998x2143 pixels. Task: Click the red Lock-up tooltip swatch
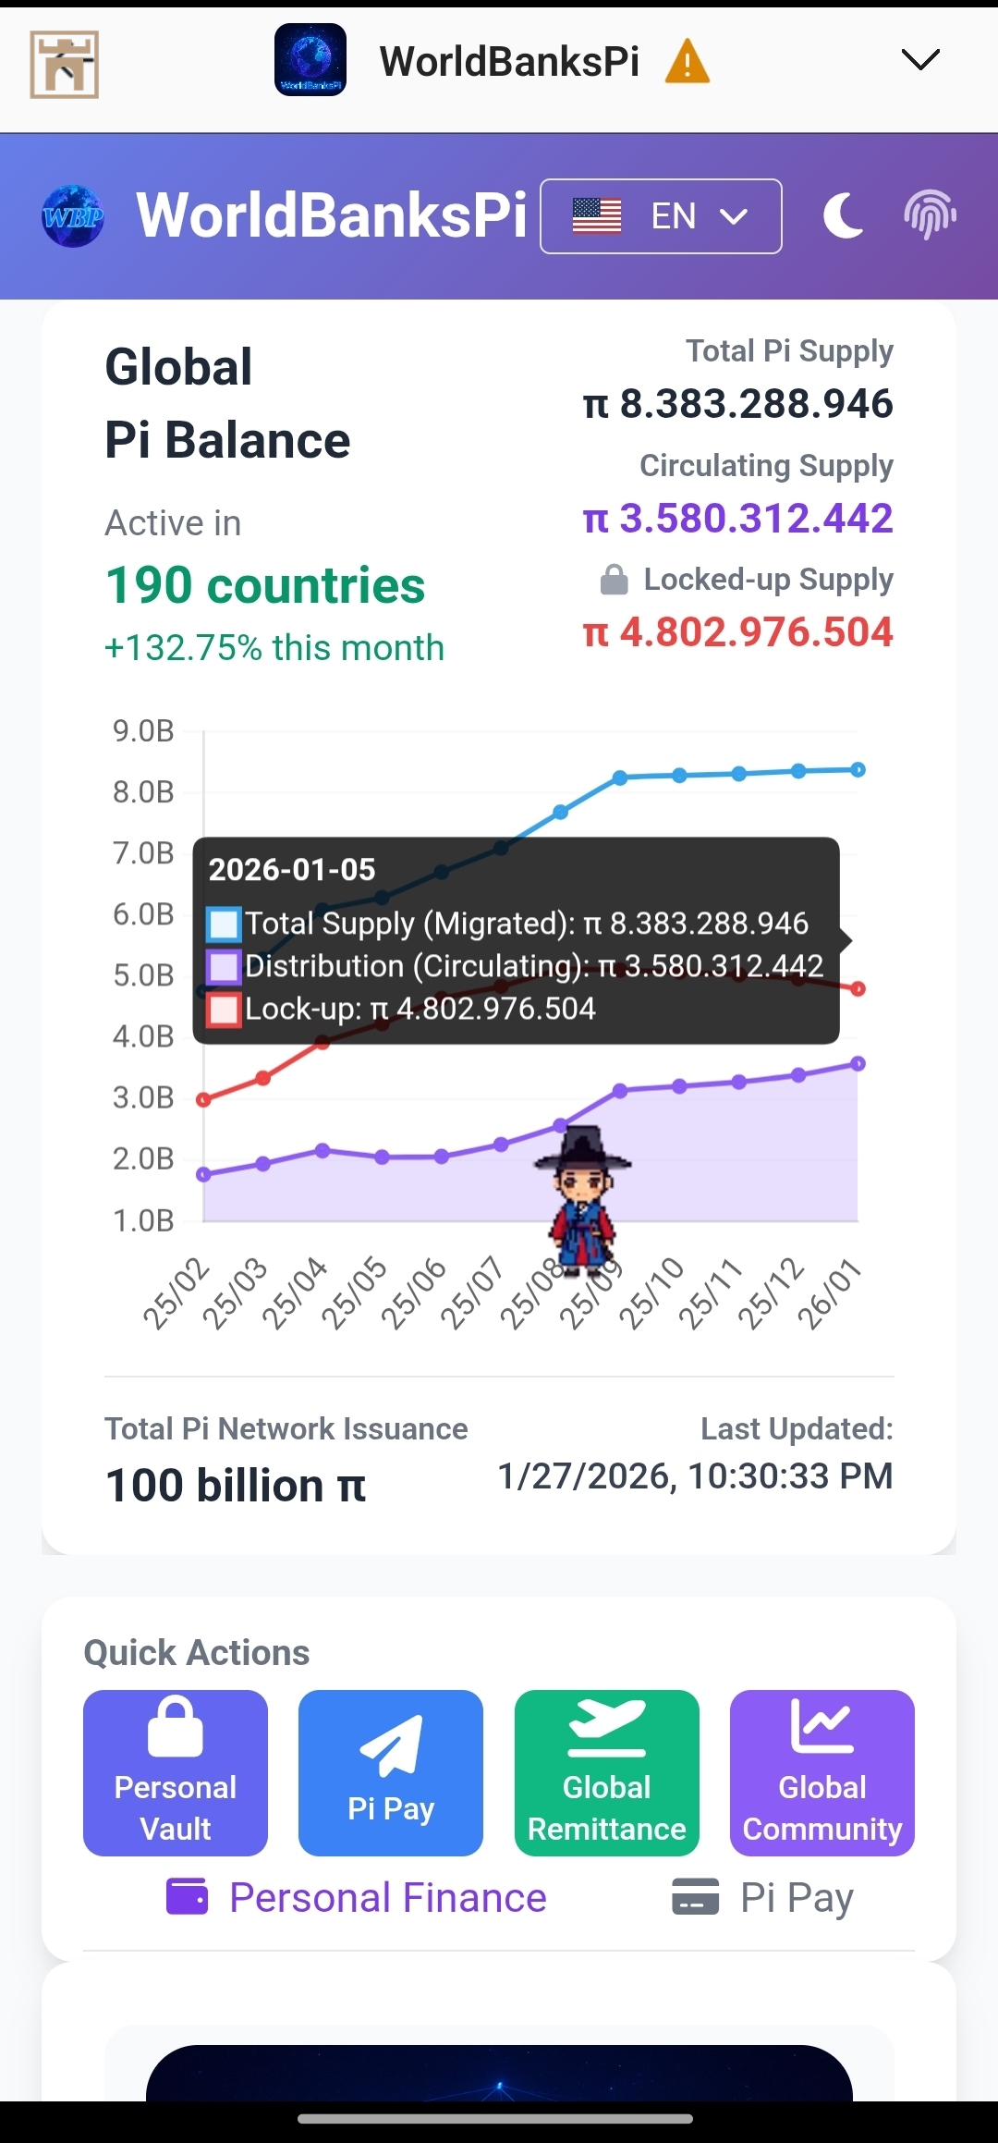(x=224, y=1009)
